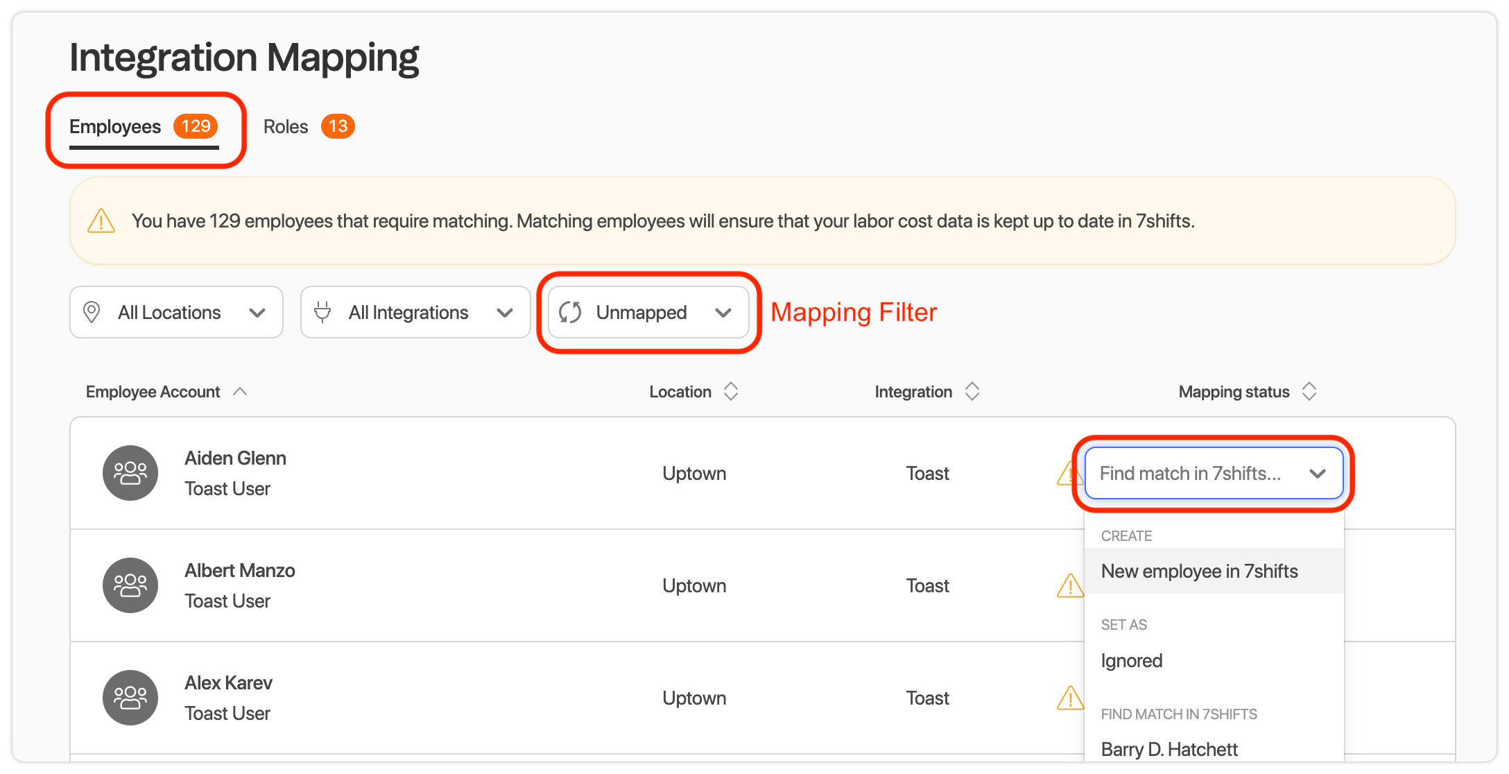This screenshot has height=774, width=1509.
Task: Click the location pin icon
Action: [x=92, y=312]
